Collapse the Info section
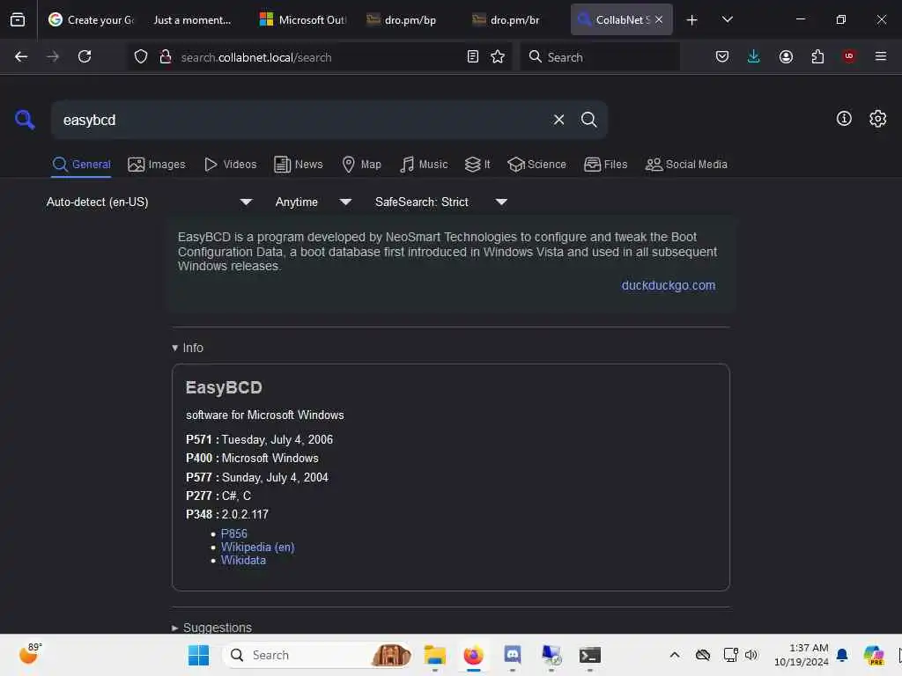 188,348
